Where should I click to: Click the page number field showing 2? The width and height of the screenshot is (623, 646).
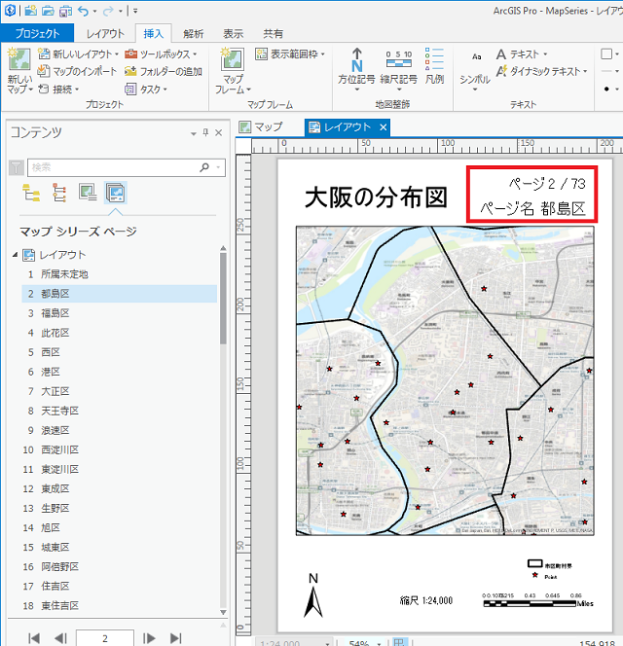click(x=105, y=638)
